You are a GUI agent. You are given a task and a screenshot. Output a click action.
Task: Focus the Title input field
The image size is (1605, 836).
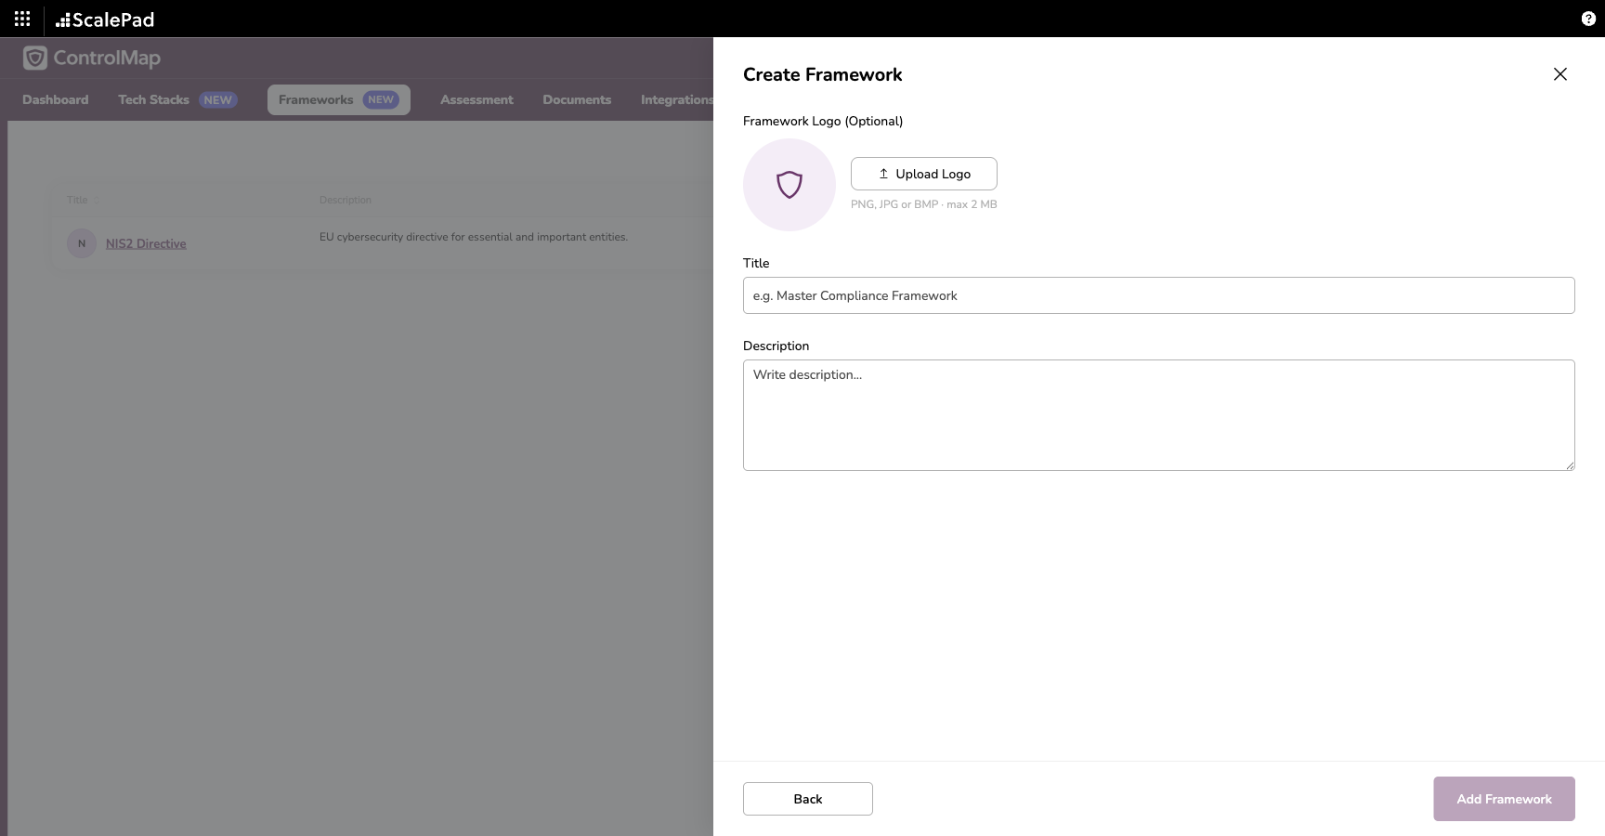pyautogui.click(x=1159, y=295)
